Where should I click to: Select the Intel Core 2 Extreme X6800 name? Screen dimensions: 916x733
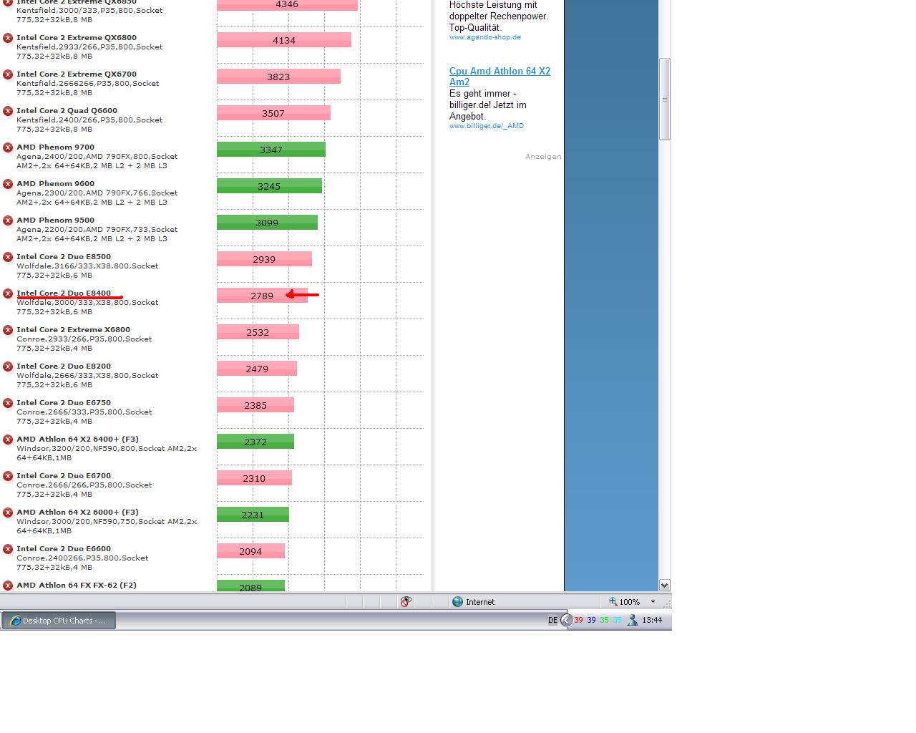[73, 330]
